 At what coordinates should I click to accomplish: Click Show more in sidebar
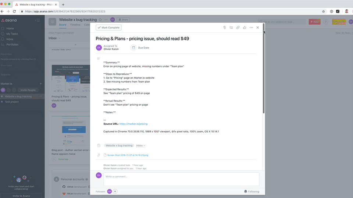click(6, 66)
